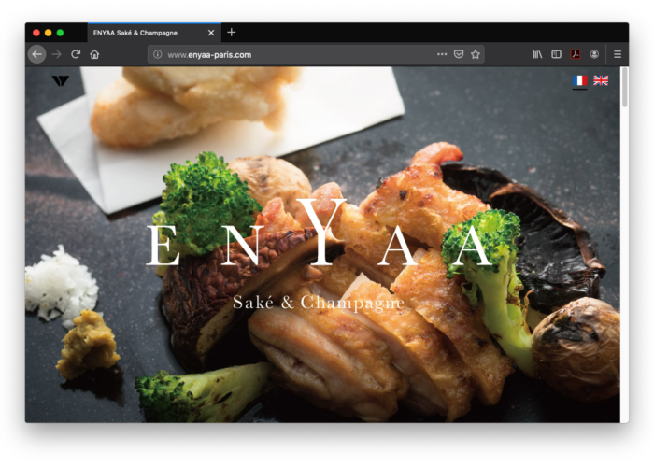This screenshot has height=467, width=654.
Task: Open a new browser tab
Action: (x=232, y=33)
